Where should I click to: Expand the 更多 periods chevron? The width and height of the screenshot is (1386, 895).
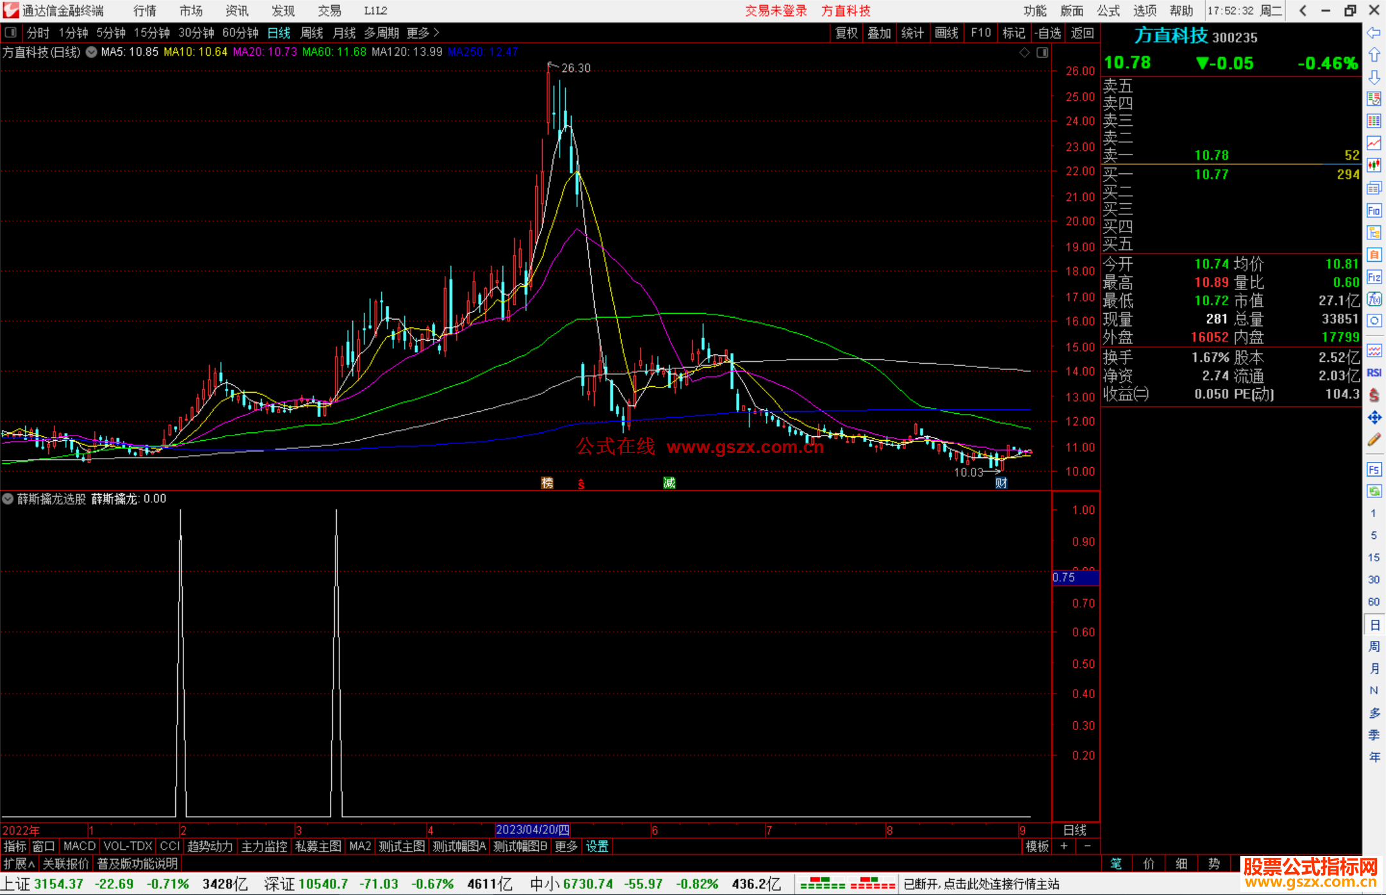tap(436, 32)
